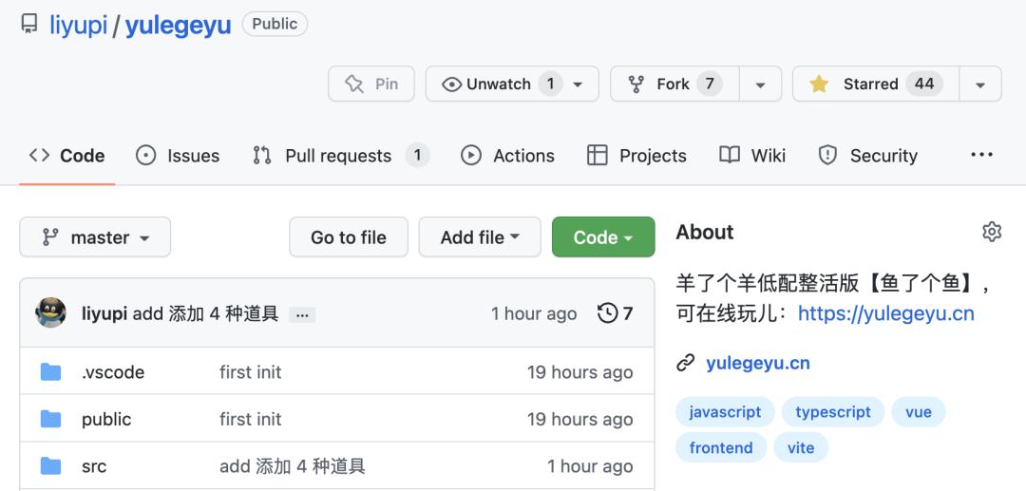Expand the commit message ellipsis

(302, 314)
